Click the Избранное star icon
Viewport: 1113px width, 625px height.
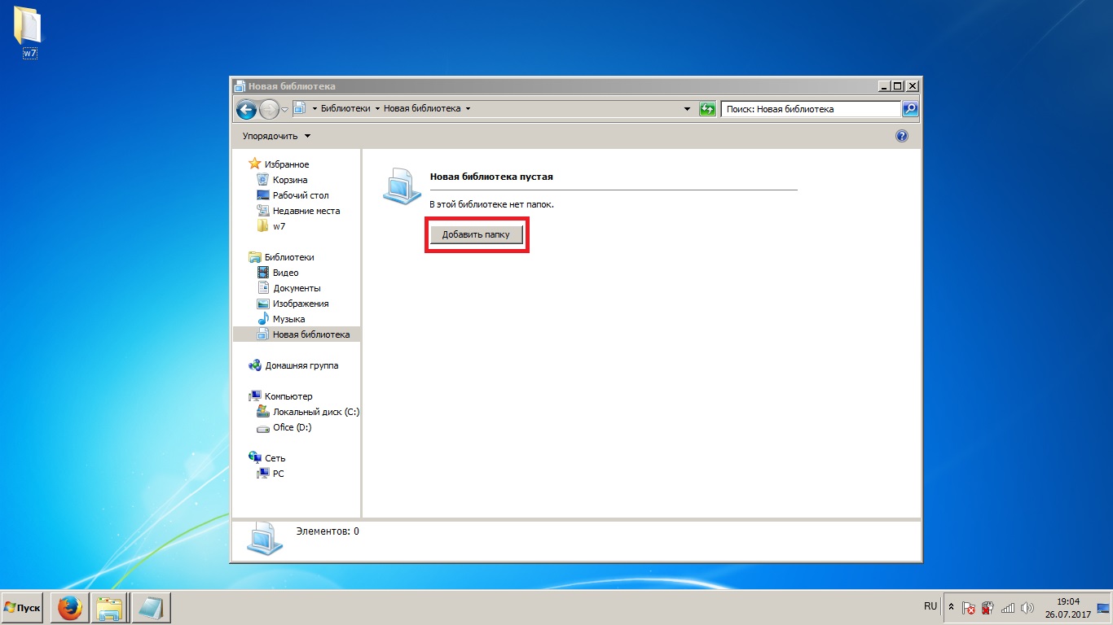(254, 164)
